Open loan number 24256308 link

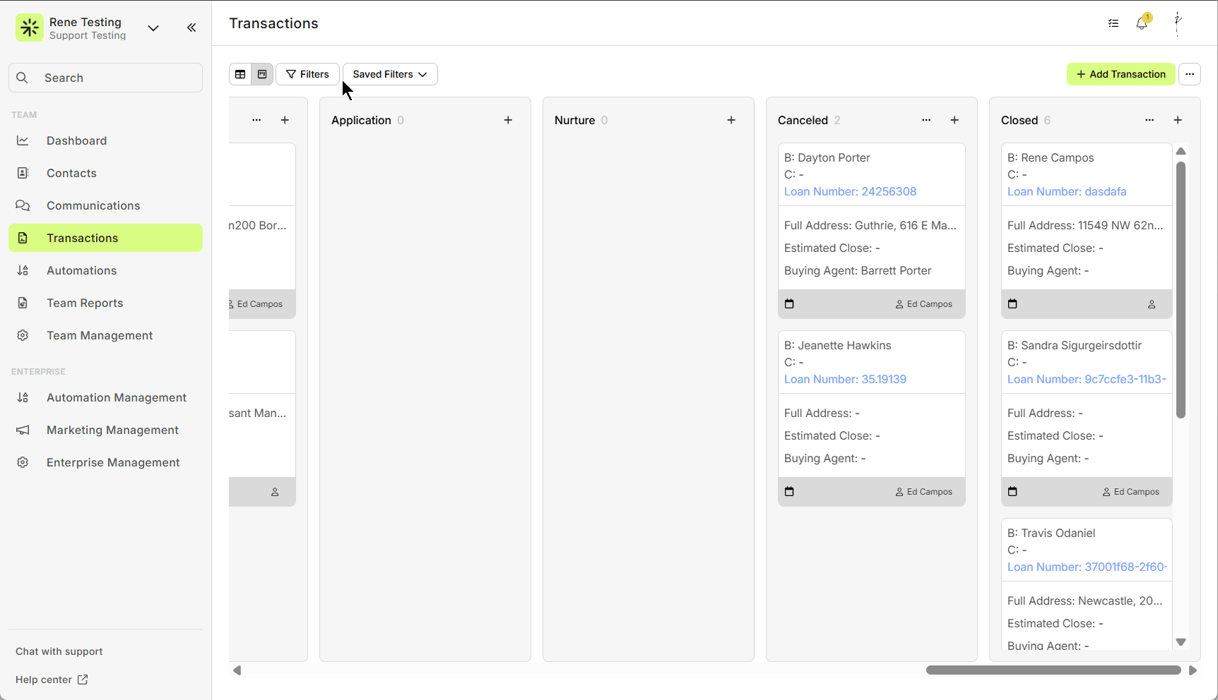pyautogui.click(x=850, y=191)
